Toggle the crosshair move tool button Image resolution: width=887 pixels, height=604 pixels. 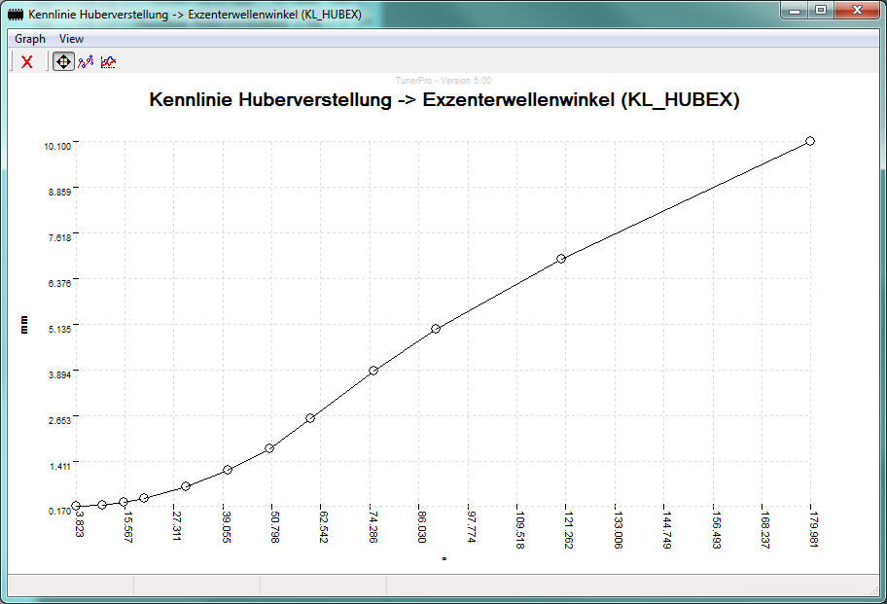coord(63,61)
